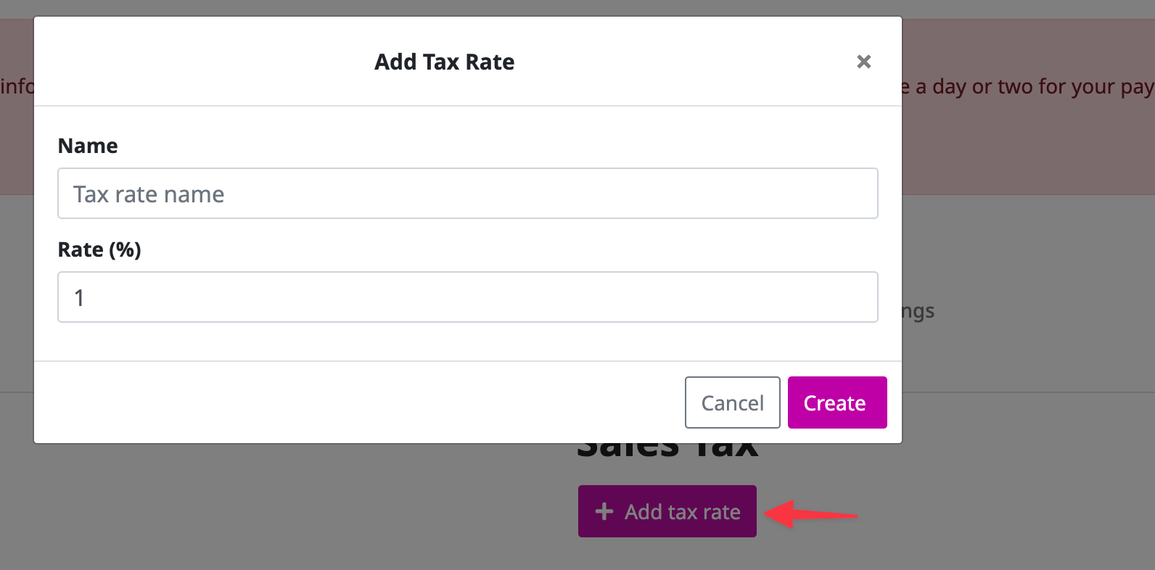Activate the plus icon for creating tax rates

(x=604, y=511)
